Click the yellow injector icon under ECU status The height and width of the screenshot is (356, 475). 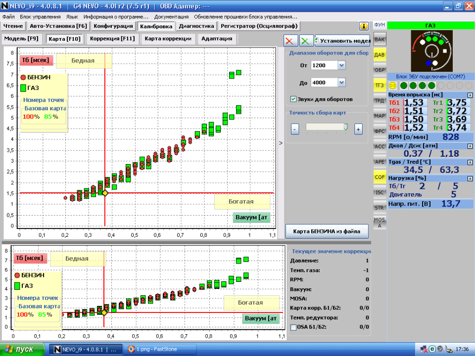pos(393,86)
